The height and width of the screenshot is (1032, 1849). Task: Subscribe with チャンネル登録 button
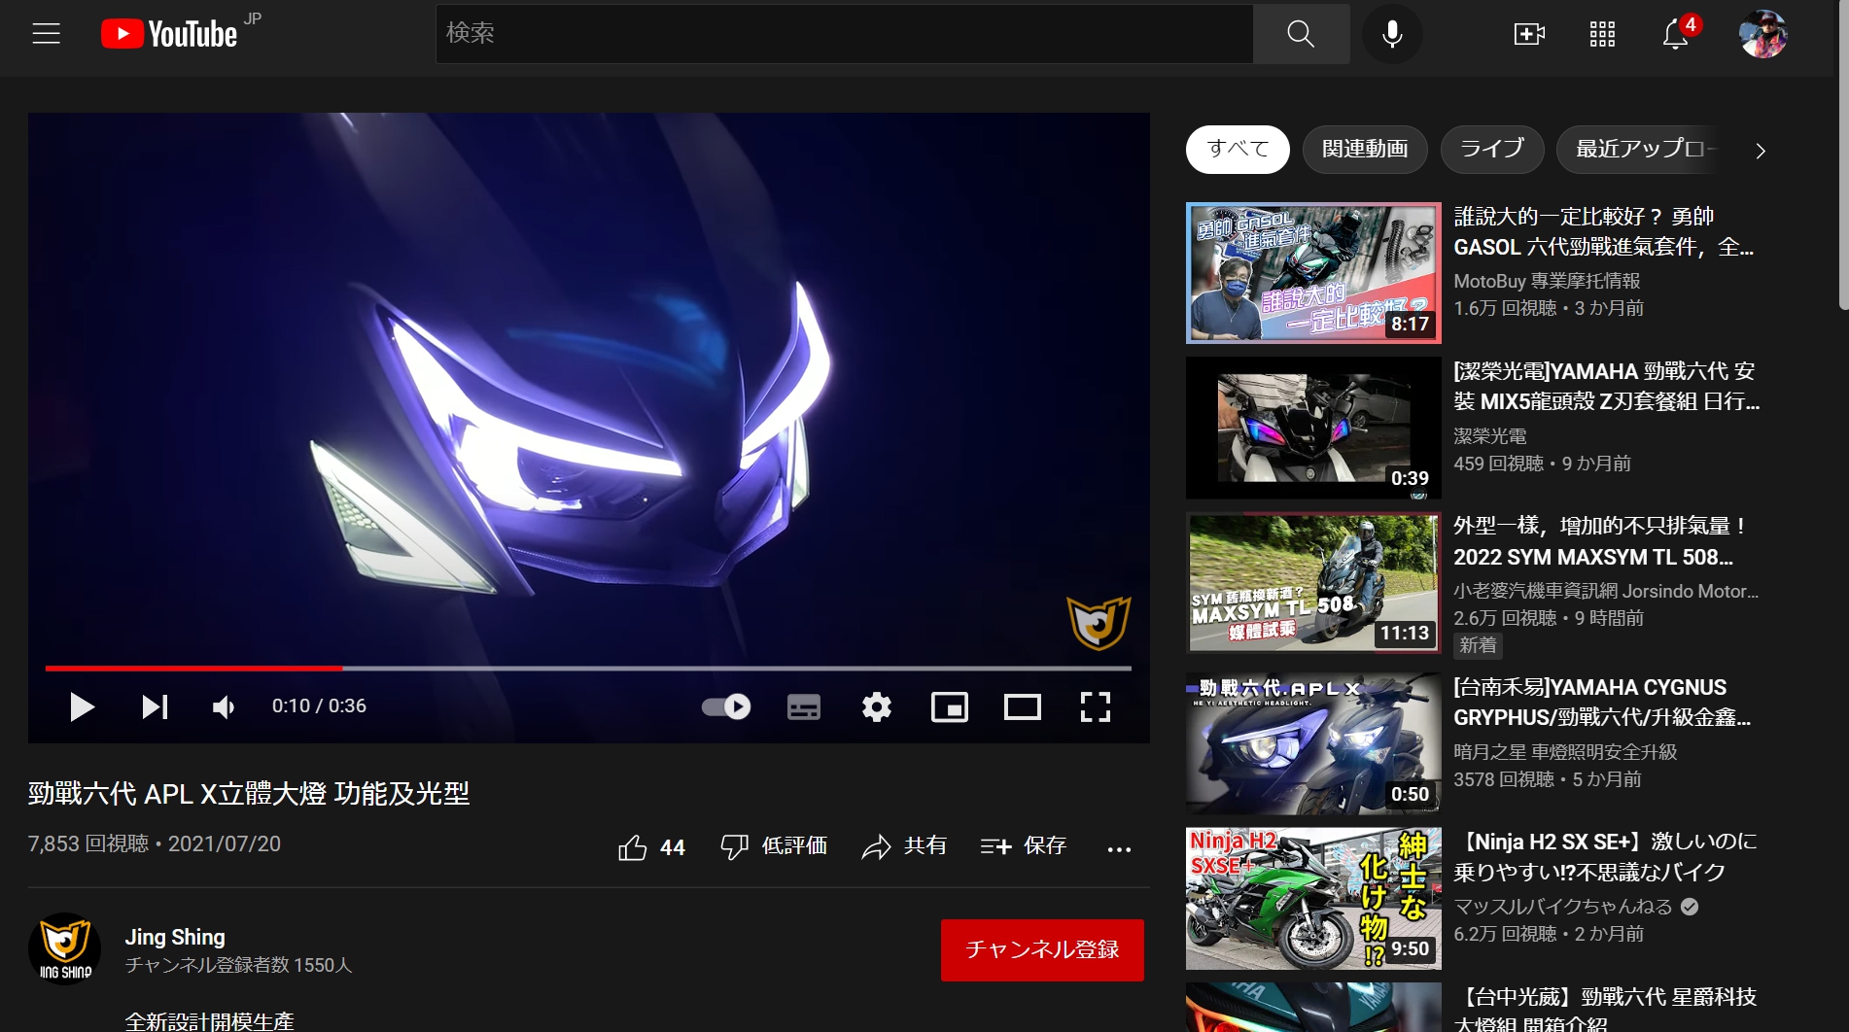(1042, 949)
